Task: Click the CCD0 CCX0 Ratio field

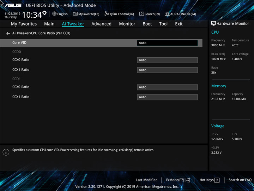Action: [167, 60]
